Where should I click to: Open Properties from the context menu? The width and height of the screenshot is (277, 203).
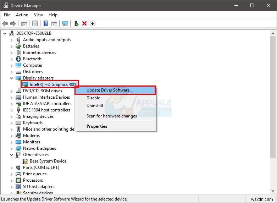point(115,126)
